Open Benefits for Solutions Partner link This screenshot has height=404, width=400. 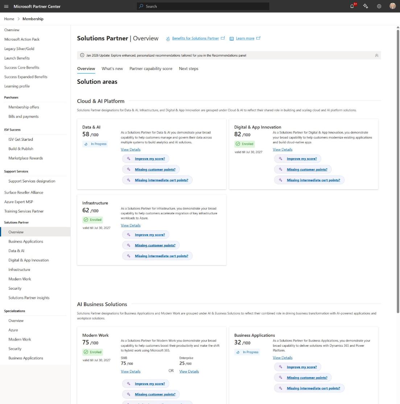tap(195, 38)
